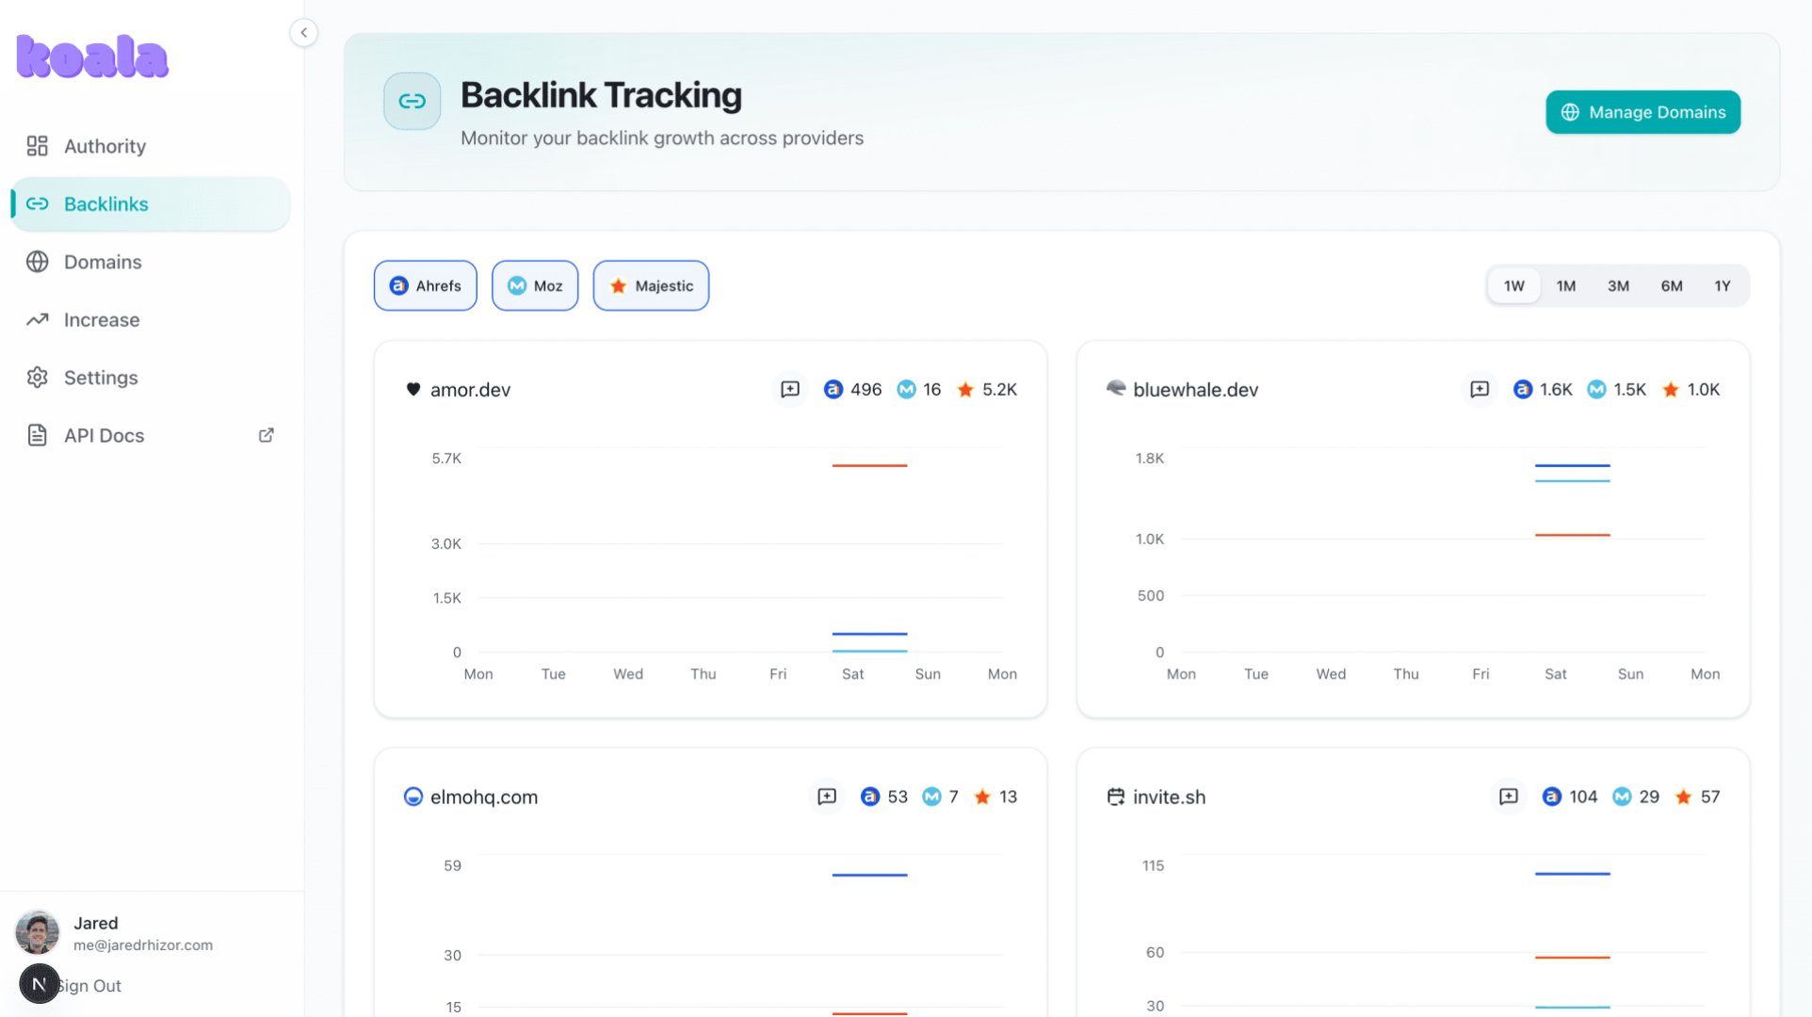Toggle the Moz provider filter
The width and height of the screenshot is (1812, 1017).
(x=535, y=285)
